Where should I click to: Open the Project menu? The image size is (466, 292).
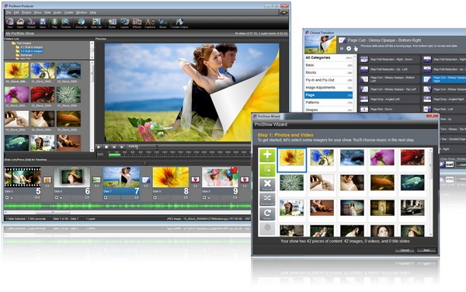[26, 12]
